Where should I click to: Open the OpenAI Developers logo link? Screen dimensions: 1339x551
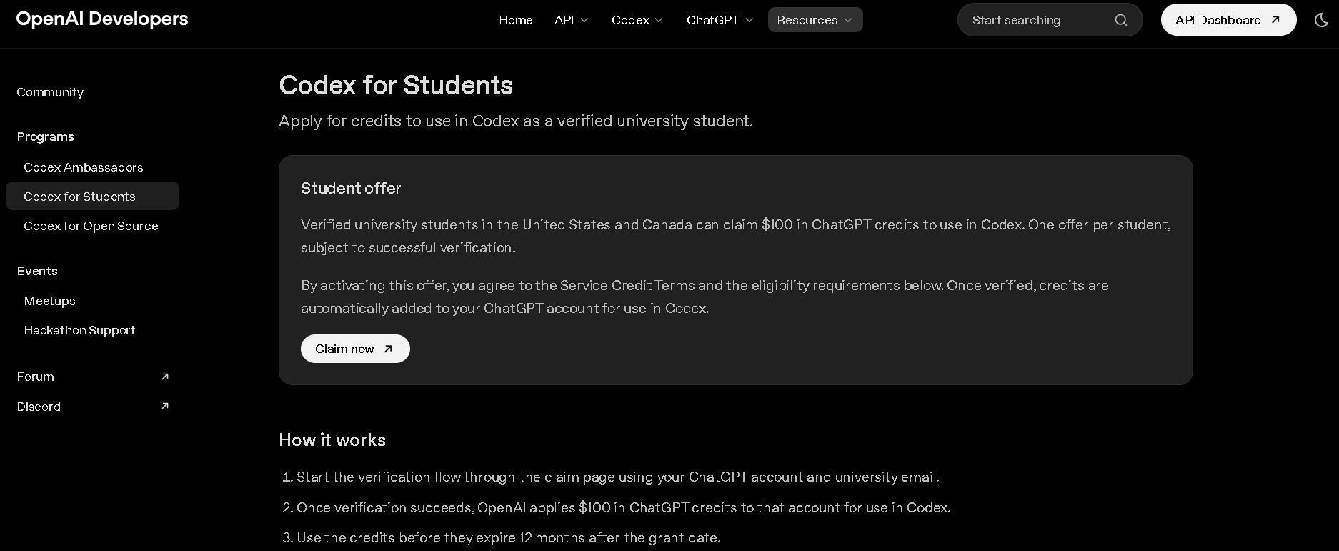click(102, 19)
